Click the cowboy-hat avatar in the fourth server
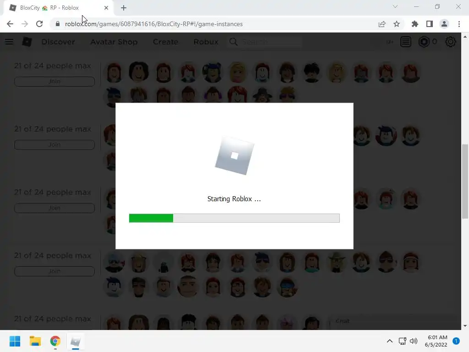The width and height of the screenshot is (469, 352). coord(337,262)
